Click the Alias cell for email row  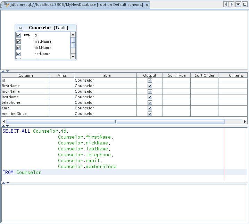point(62,108)
